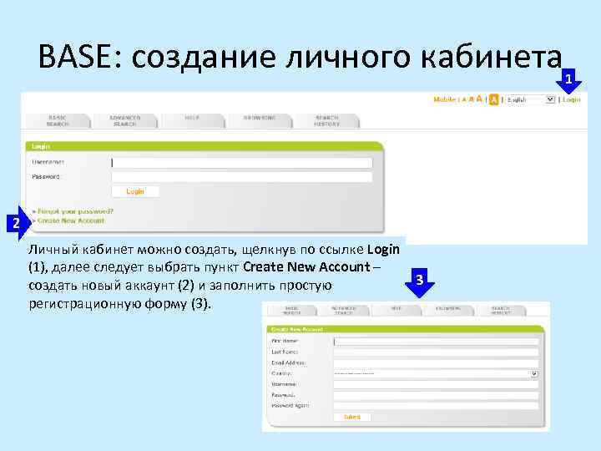Click Username field in the Login form
The width and height of the screenshot is (601, 451).
(x=242, y=163)
